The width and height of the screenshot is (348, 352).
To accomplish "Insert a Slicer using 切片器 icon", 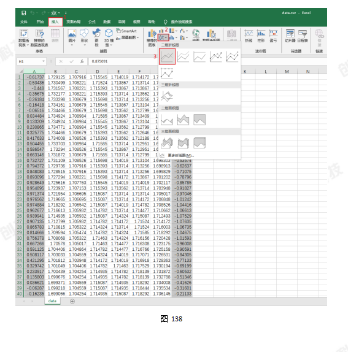I will coord(290,36).
